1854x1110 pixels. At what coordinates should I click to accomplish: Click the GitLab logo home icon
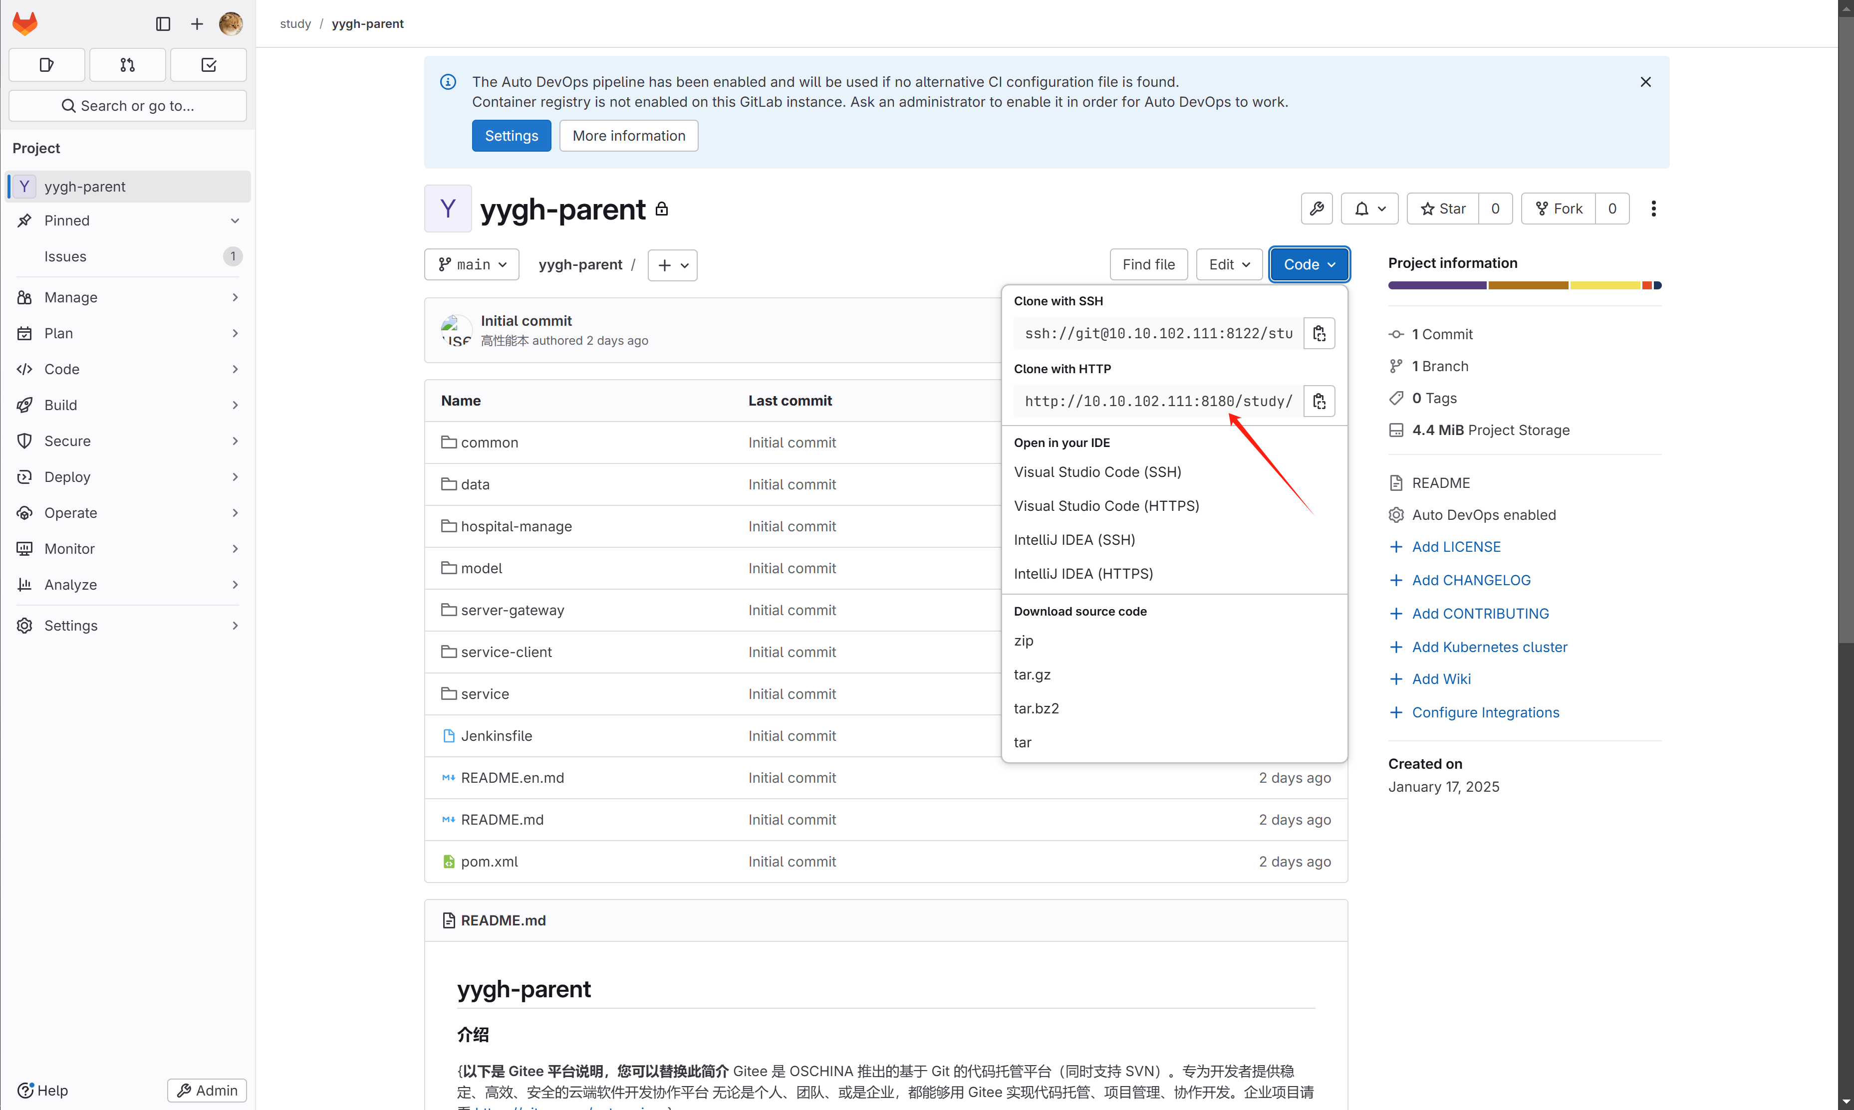coord(24,24)
